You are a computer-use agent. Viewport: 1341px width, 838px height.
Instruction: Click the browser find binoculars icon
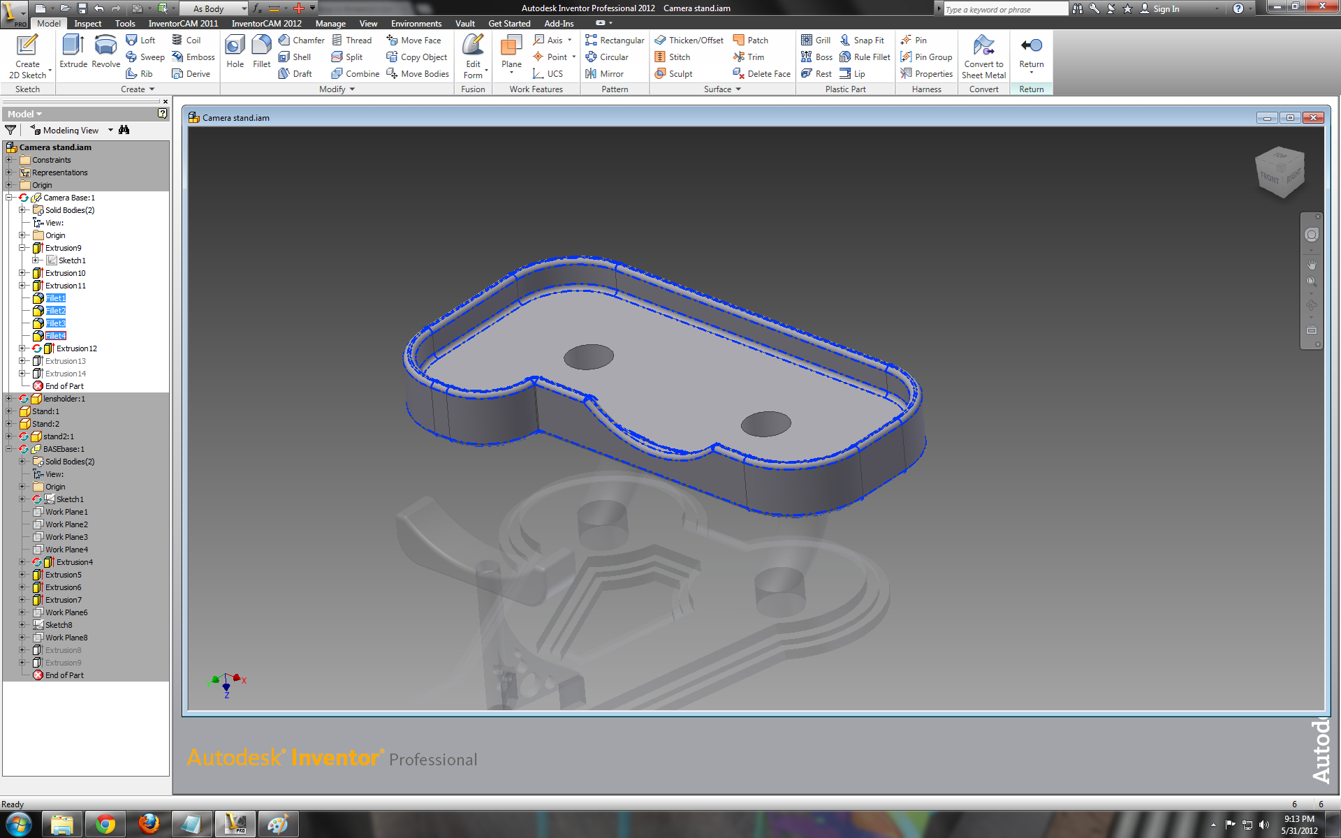coord(124,130)
